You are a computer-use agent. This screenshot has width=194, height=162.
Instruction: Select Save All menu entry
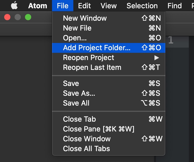pyautogui.click(x=76, y=103)
